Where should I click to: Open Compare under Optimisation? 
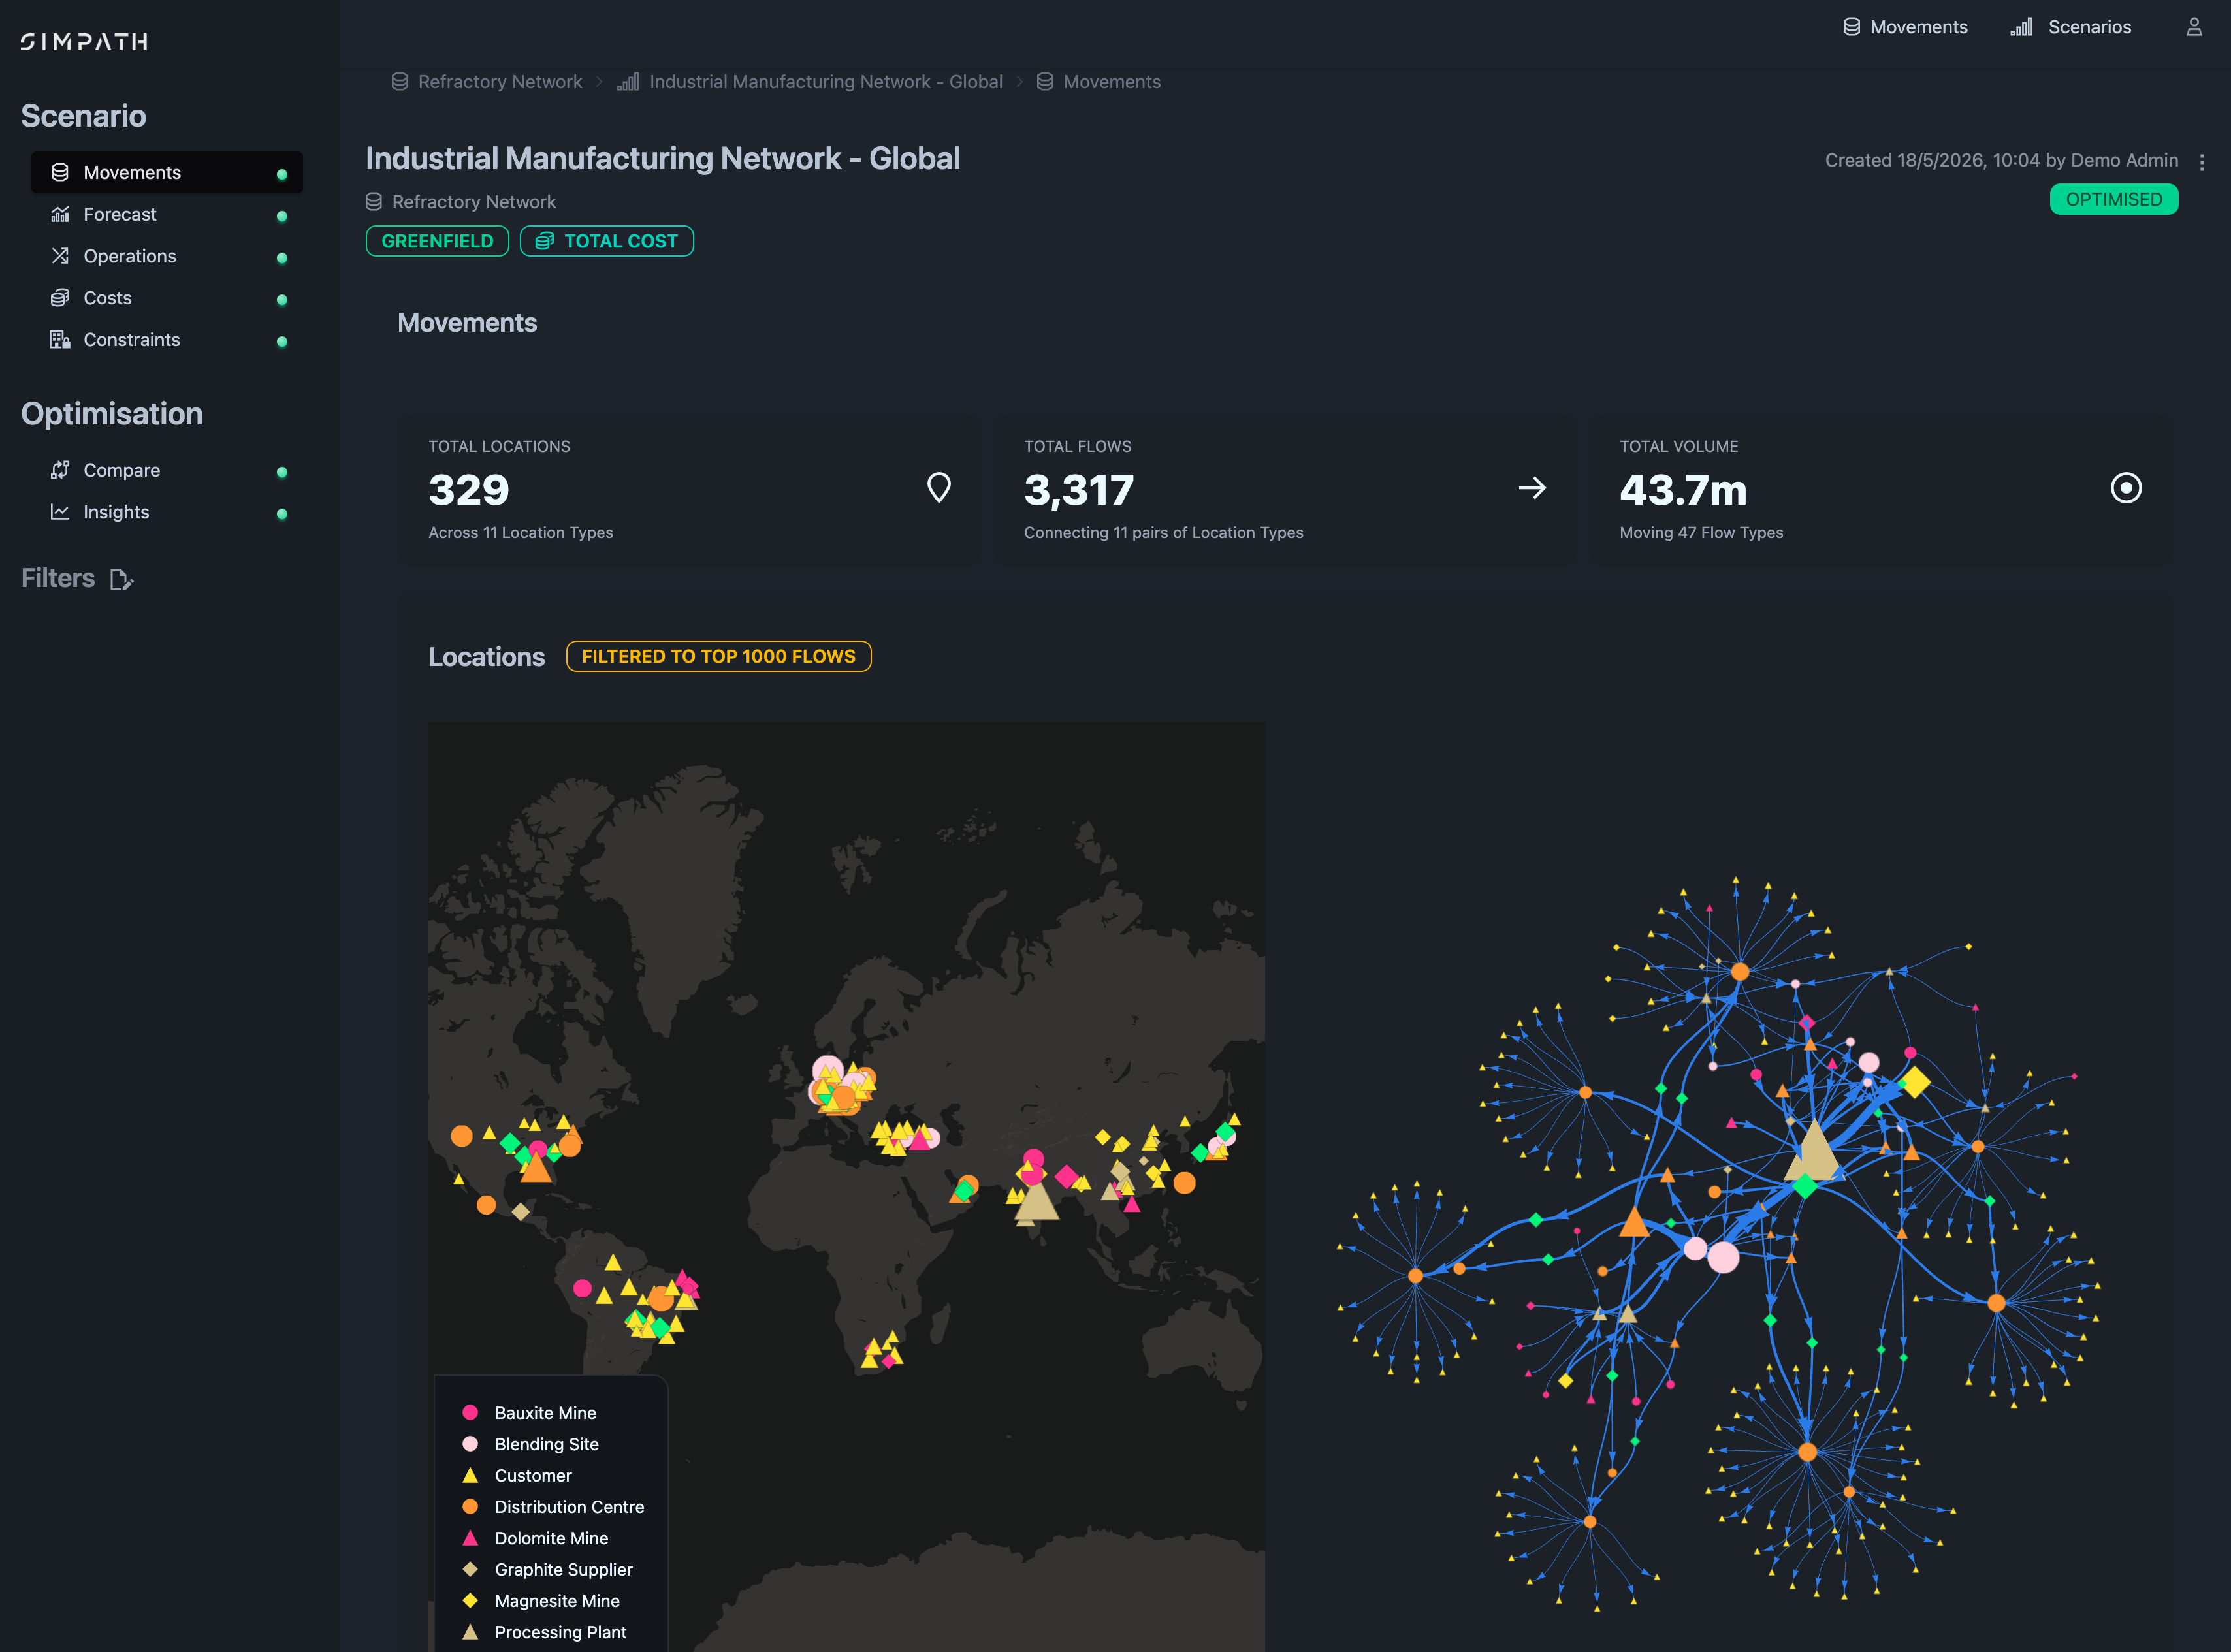click(x=167, y=470)
